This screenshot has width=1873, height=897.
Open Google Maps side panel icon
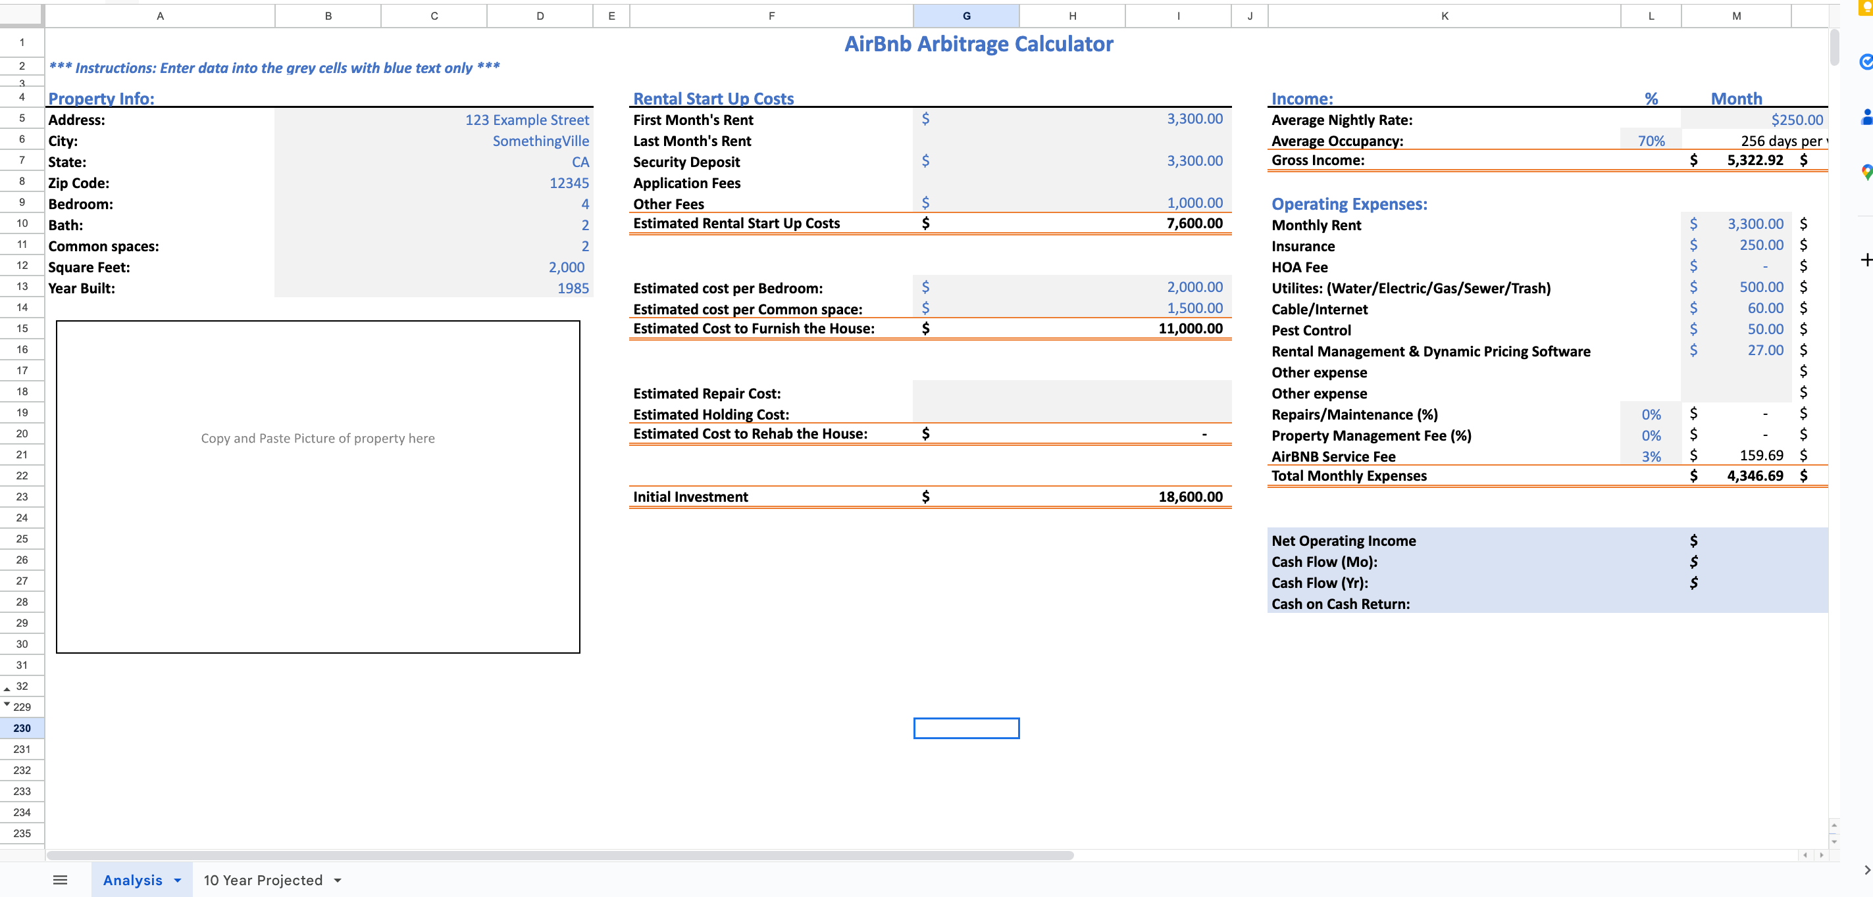[1866, 172]
